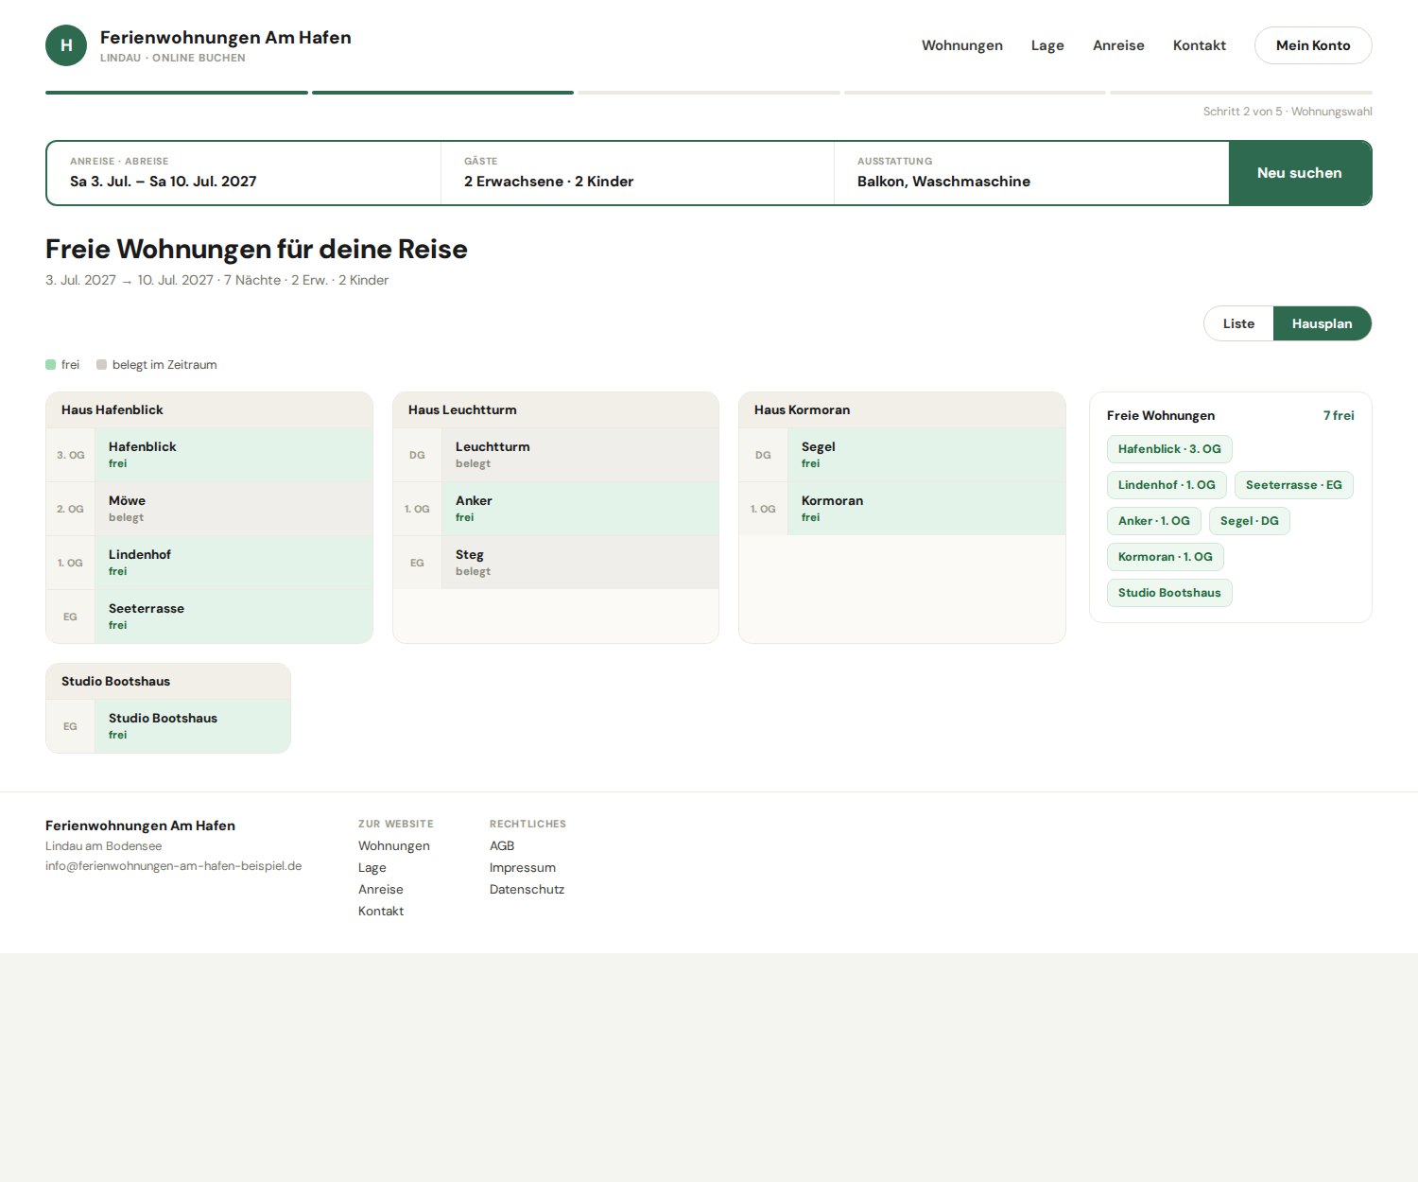Open Lage in the top navigation
Screen dimensions: 1418x1182
1047,45
